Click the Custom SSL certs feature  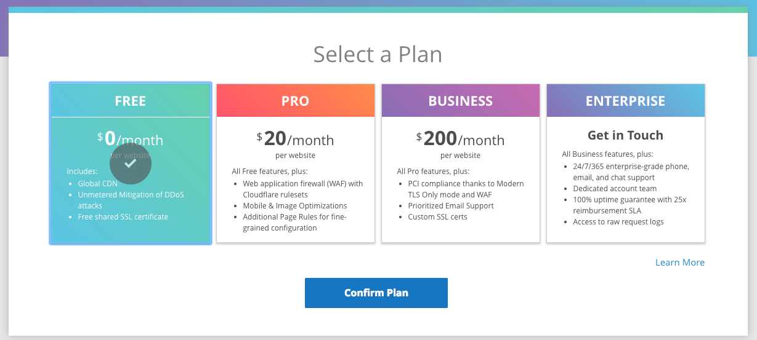(x=437, y=217)
